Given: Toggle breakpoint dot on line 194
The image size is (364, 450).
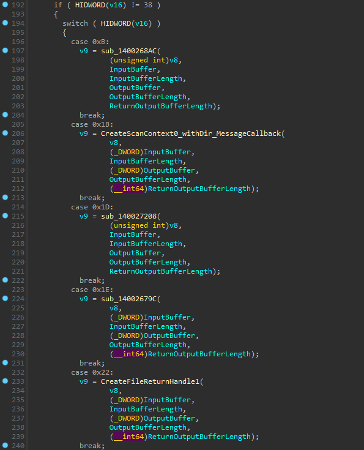Looking at the screenshot, I should [5, 23].
